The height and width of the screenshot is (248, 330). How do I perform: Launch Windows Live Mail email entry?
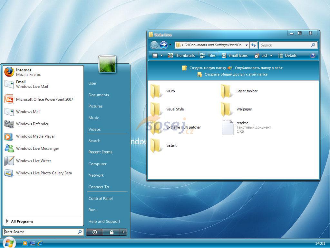[x=43, y=84]
